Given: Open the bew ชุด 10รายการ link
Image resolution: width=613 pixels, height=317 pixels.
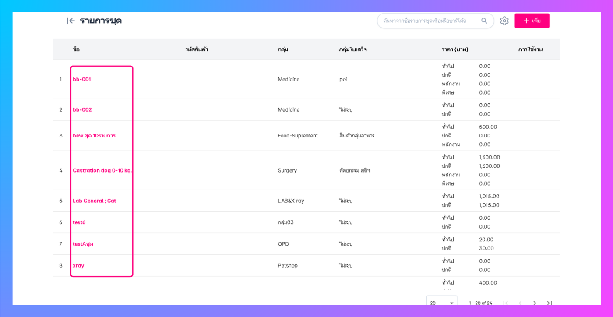Looking at the screenshot, I should 94,136.
